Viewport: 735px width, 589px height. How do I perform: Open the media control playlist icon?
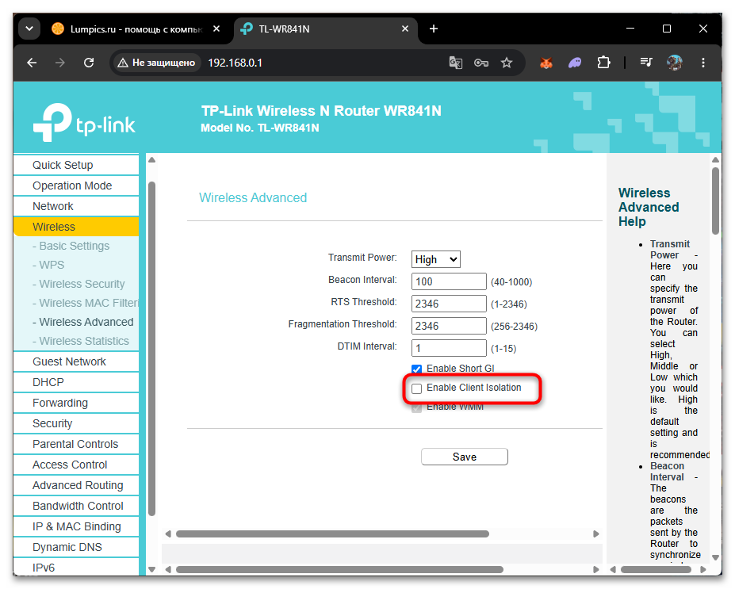(x=646, y=63)
